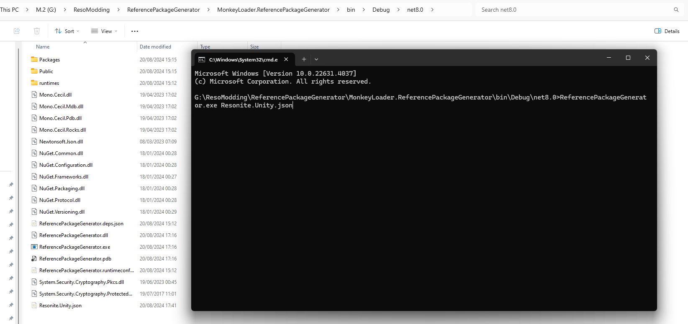Image resolution: width=688 pixels, height=324 pixels.
Task: Click the Share icon in Explorer toolbar
Action: (17, 31)
